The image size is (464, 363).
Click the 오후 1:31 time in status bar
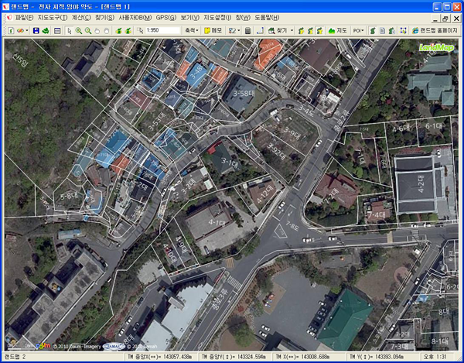tap(435, 357)
